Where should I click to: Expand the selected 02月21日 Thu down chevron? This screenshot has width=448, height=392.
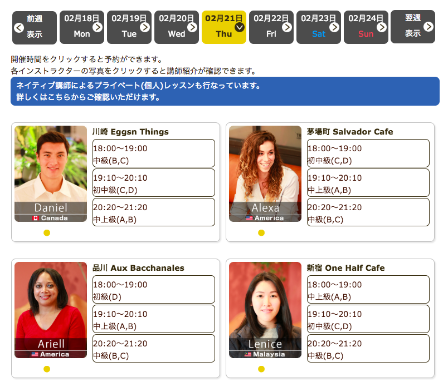[240, 27]
